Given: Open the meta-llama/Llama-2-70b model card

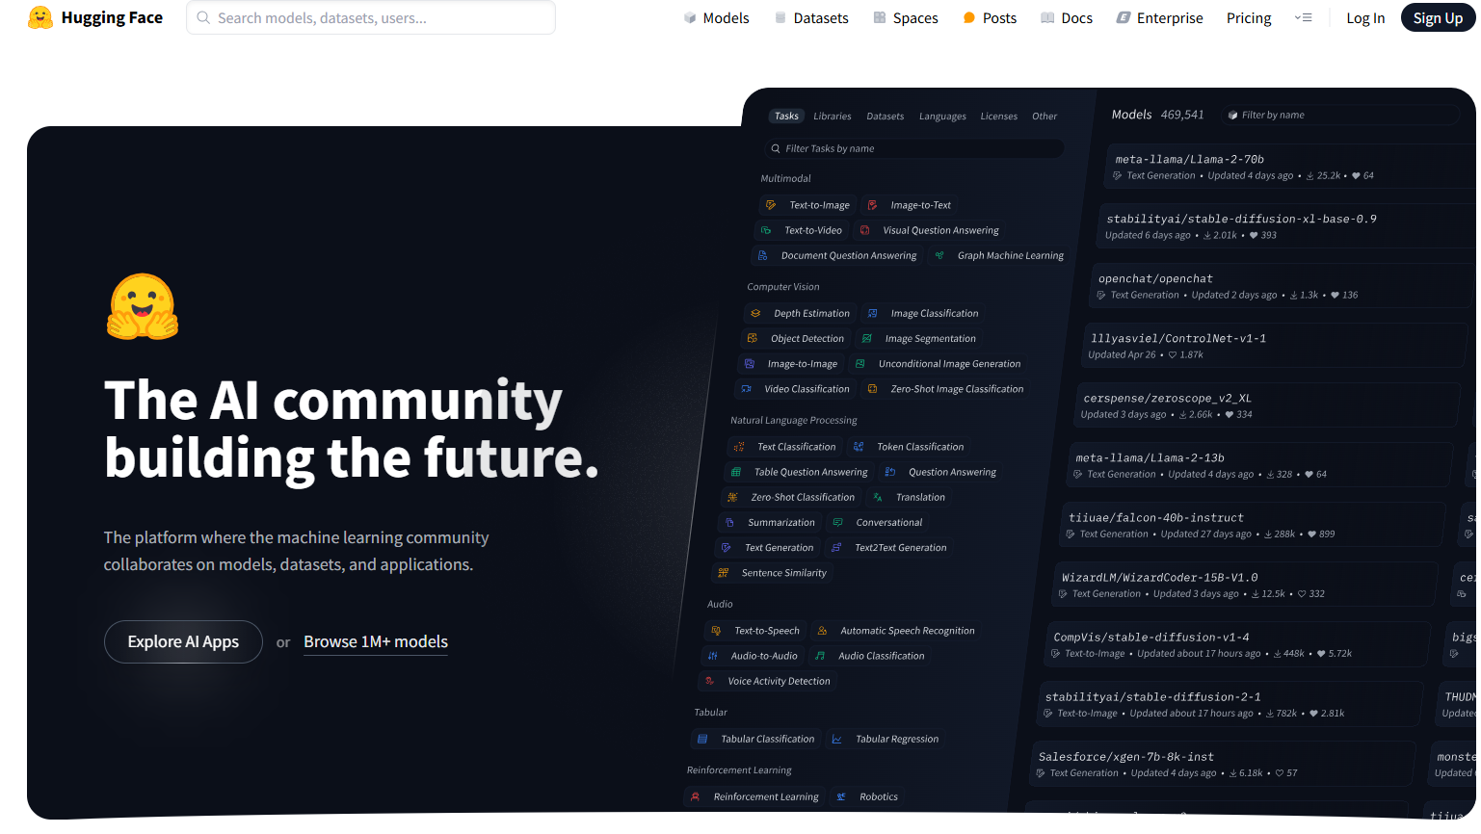Looking at the screenshot, I should [1189, 160].
